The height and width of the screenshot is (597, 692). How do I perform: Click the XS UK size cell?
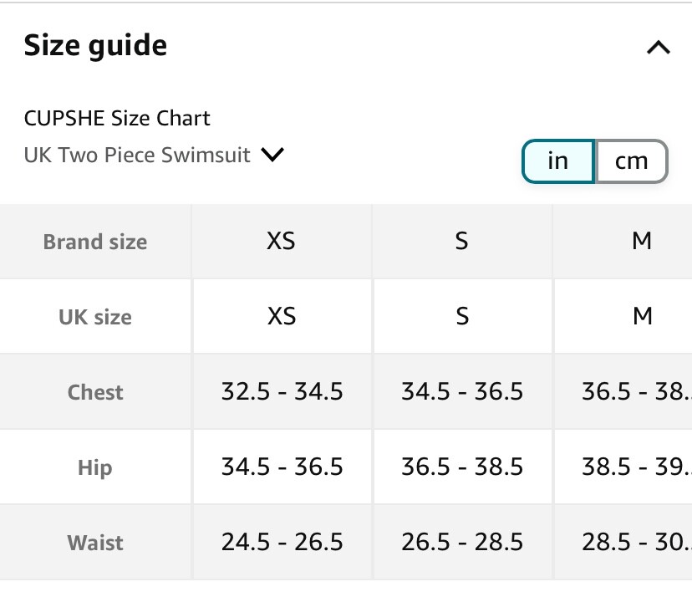pyautogui.click(x=282, y=316)
